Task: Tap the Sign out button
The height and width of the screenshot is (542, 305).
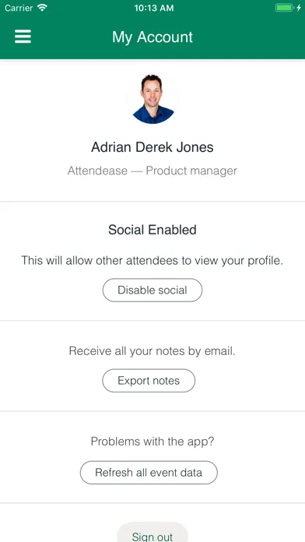Action: pyautogui.click(x=152, y=534)
